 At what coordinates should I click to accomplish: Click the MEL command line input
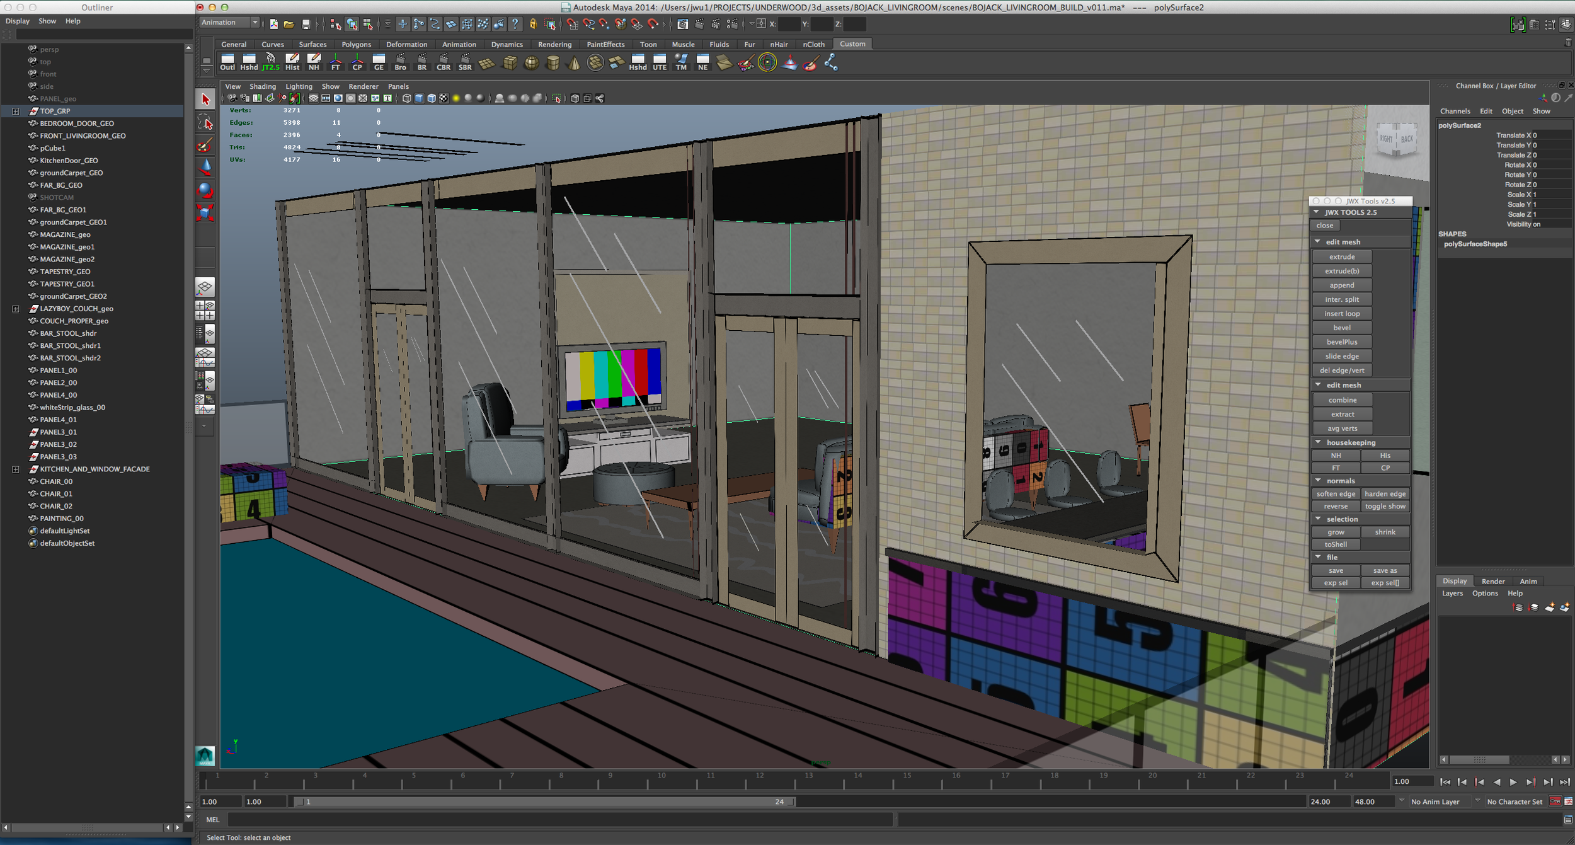pos(561,820)
